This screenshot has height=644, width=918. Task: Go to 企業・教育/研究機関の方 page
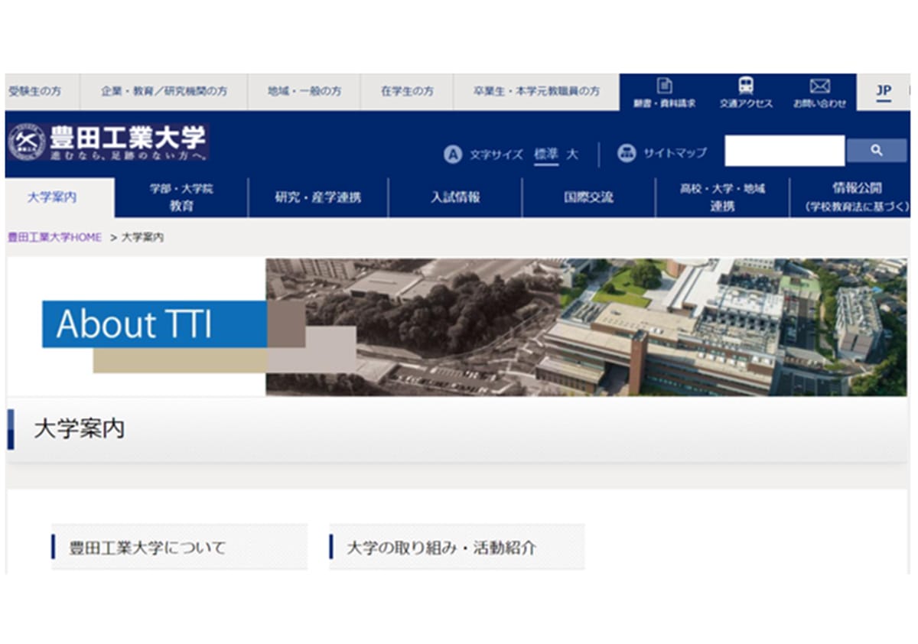[164, 91]
